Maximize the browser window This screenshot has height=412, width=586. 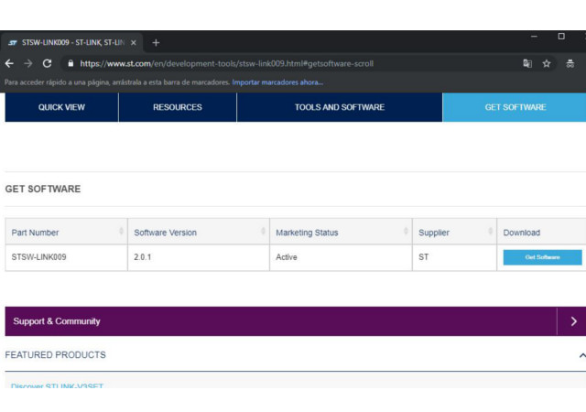[x=561, y=37]
